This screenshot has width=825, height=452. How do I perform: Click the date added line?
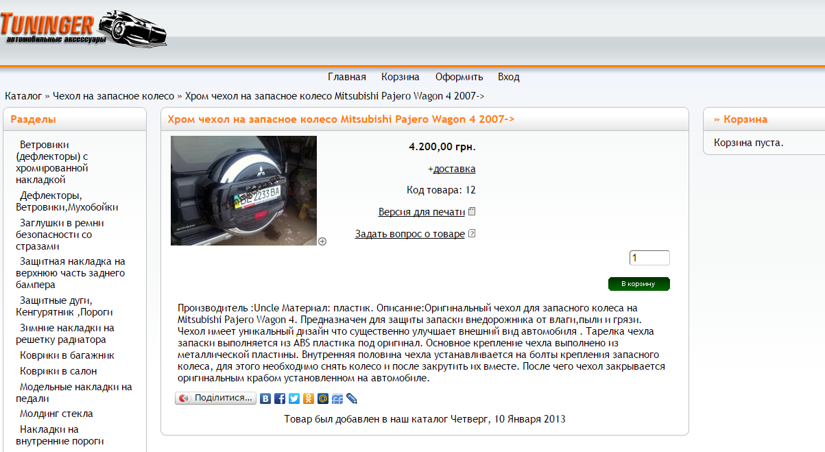[425, 418]
